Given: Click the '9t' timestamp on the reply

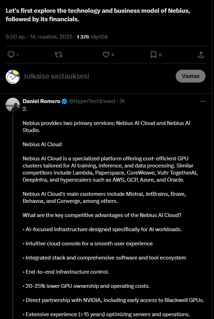Looking at the screenshot, I should click(122, 101).
